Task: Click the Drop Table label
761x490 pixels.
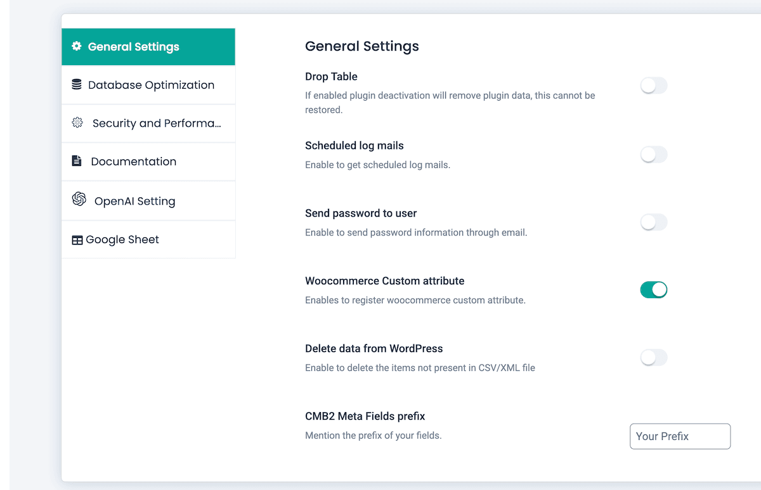Action: click(331, 77)
